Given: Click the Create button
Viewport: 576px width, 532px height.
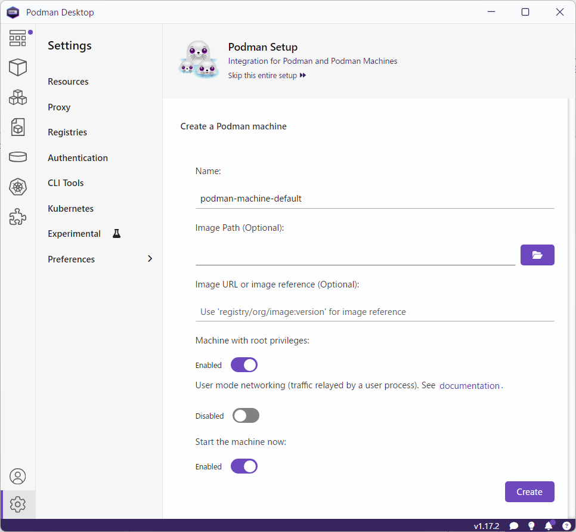Looking at the screenshot, I should (529, 492).
